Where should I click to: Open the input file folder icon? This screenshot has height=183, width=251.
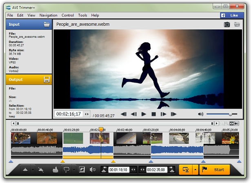47,25
